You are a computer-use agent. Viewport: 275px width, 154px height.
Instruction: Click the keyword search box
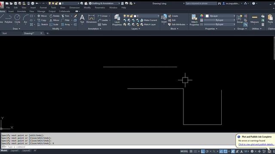(x=201, y=3)
